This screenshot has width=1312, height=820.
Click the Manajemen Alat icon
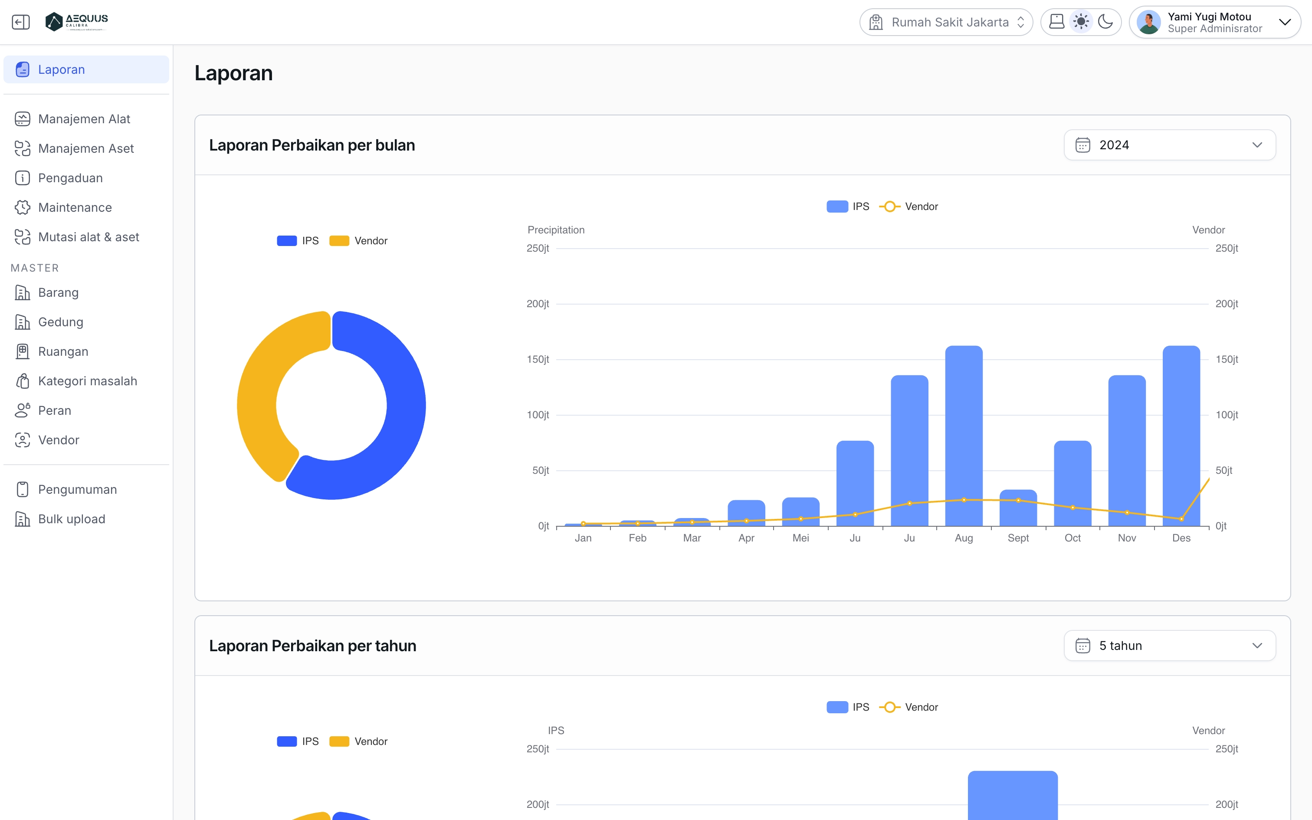click(x=22, y=119)
